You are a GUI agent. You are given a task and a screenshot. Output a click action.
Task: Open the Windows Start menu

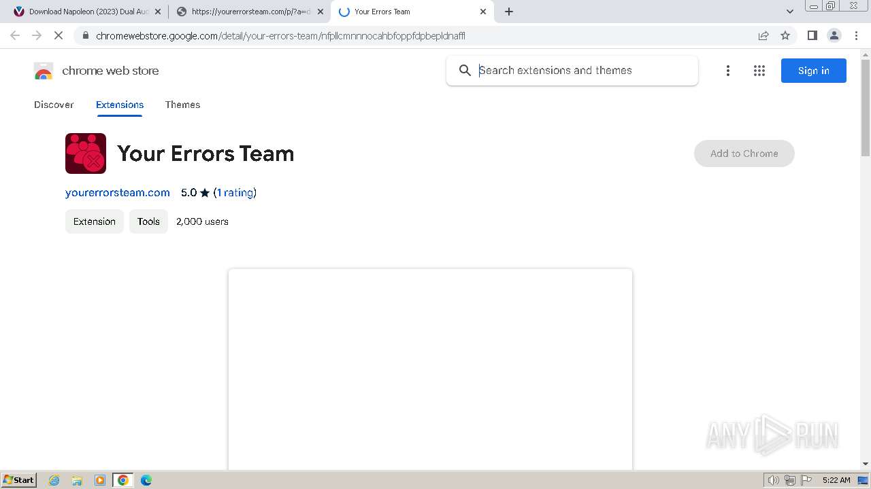[x=19, y=480]
